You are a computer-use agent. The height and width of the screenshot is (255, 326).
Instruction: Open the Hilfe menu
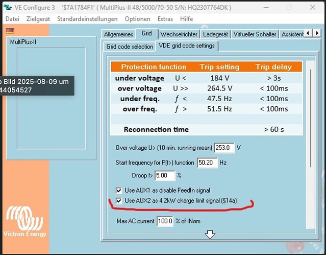pos(187,19)
